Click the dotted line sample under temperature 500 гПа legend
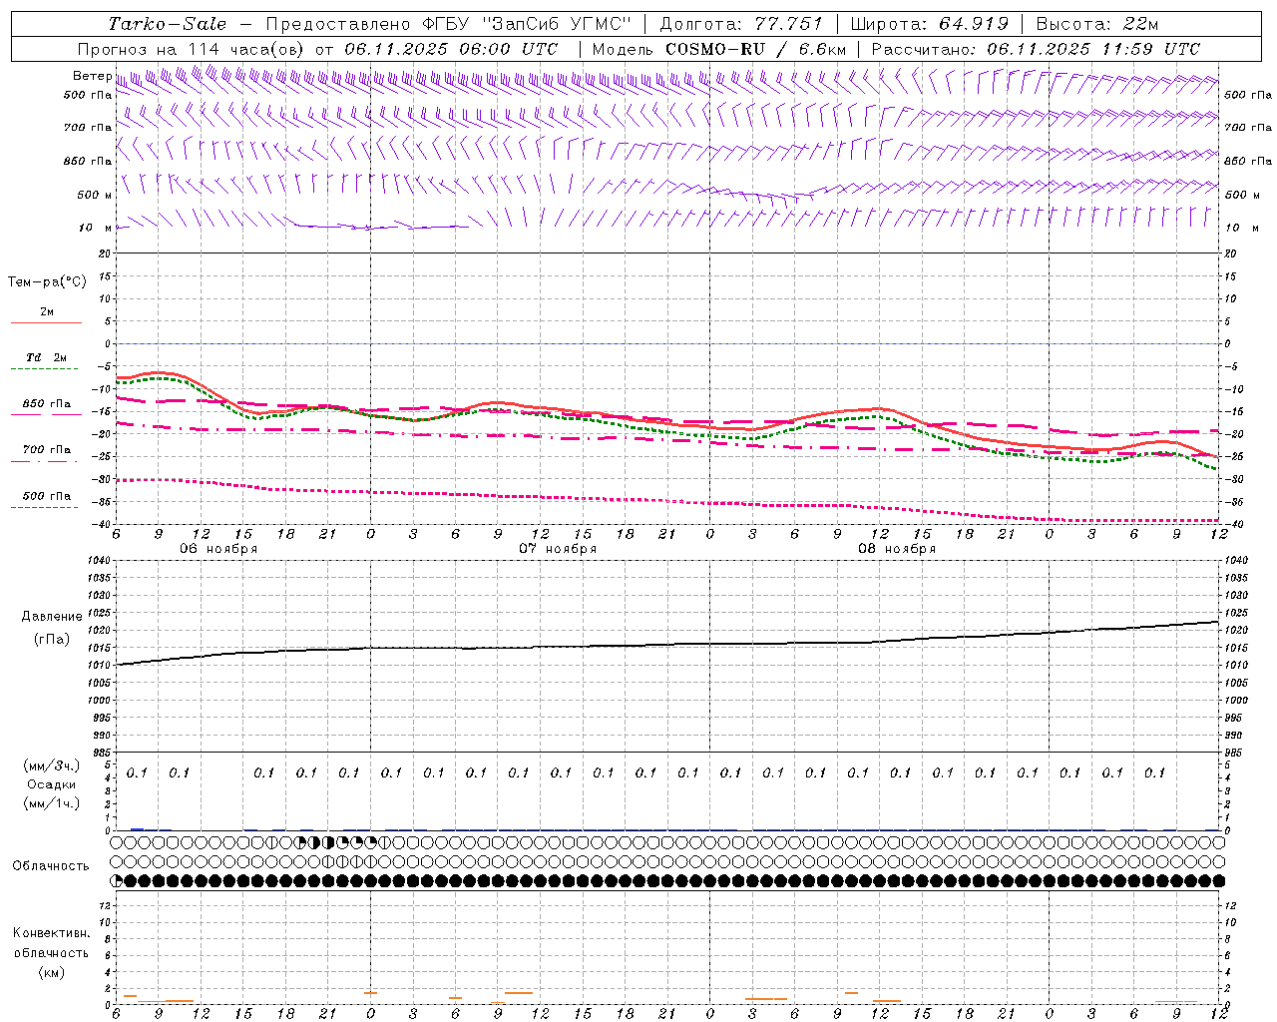Screen dimensions: 1277x1022 46,507
